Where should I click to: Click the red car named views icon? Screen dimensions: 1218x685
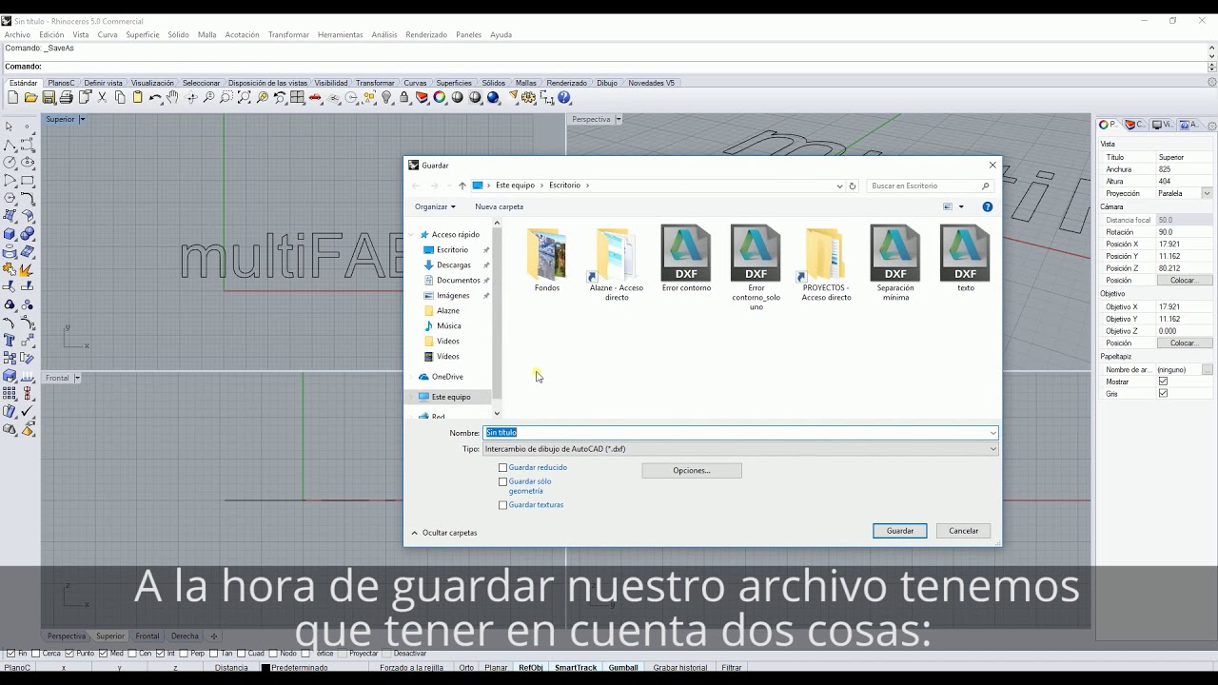tap(315, 97)
